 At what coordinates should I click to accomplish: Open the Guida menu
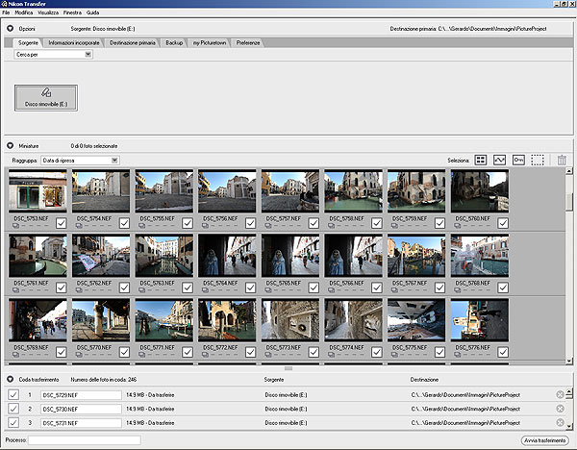pyautogui.click(x=92, y=12)
